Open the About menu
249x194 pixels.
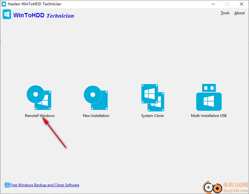[x=239, y=13]
